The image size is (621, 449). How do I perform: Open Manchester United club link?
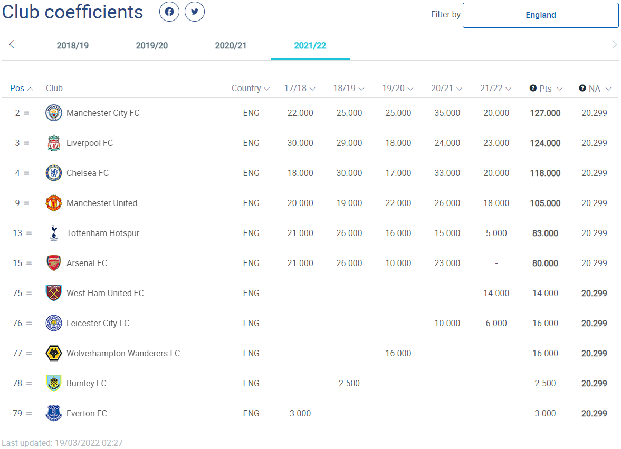(x=102, y=203)
